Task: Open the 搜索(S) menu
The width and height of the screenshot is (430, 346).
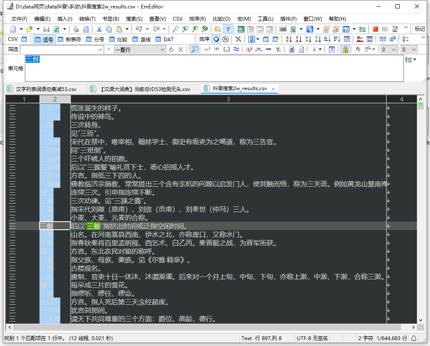Action: (134, 19)
